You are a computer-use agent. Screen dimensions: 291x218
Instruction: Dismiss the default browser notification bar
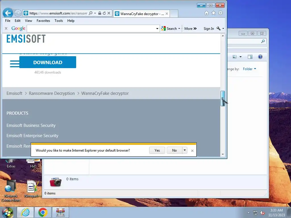192,151
